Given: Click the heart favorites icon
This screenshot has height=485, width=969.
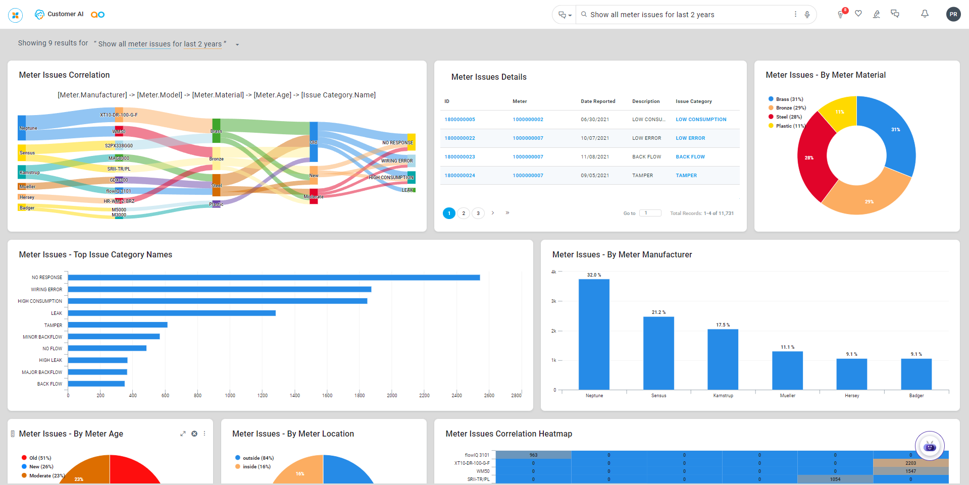Looking at the screenshot, I should click(x=858, y=14).
